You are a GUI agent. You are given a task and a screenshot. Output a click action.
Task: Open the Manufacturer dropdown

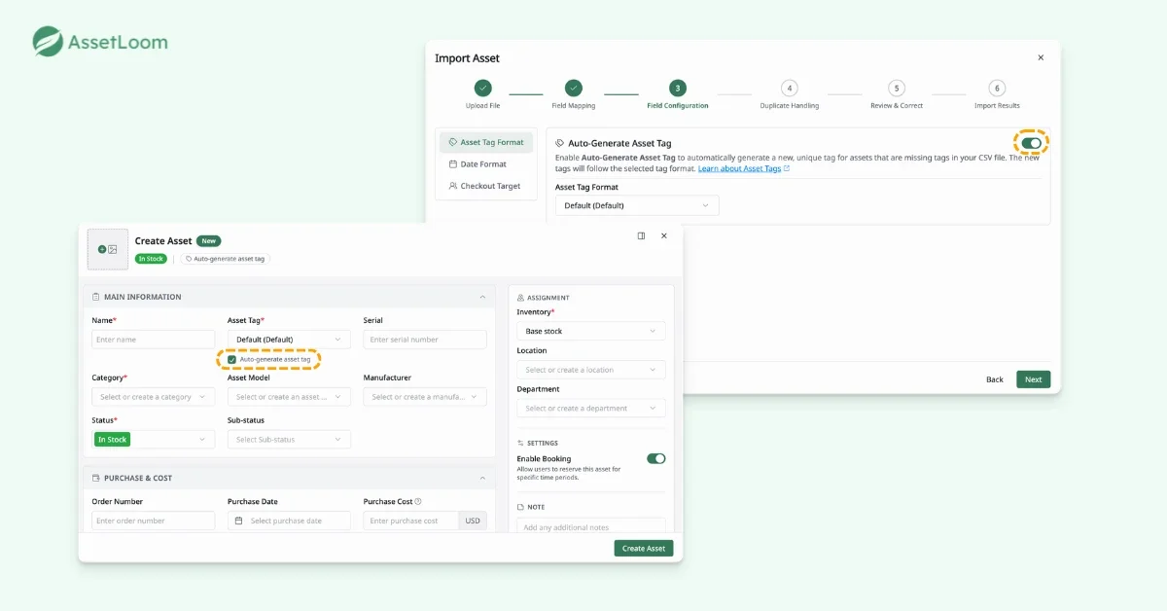click(x=425, y=397)
